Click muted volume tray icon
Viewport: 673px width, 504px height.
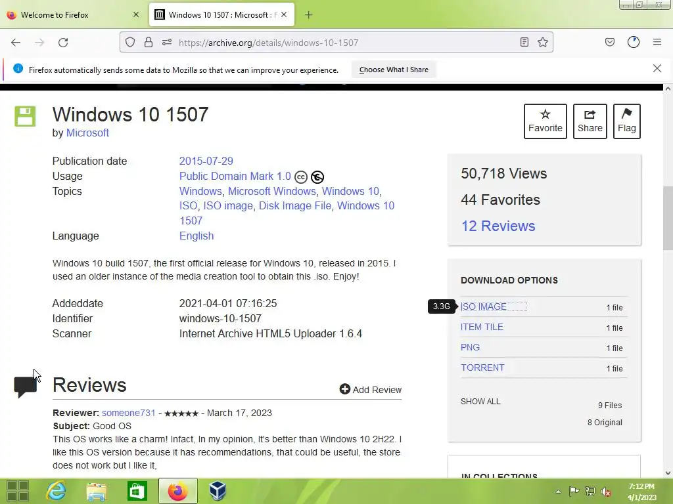[x=606, y=492]
